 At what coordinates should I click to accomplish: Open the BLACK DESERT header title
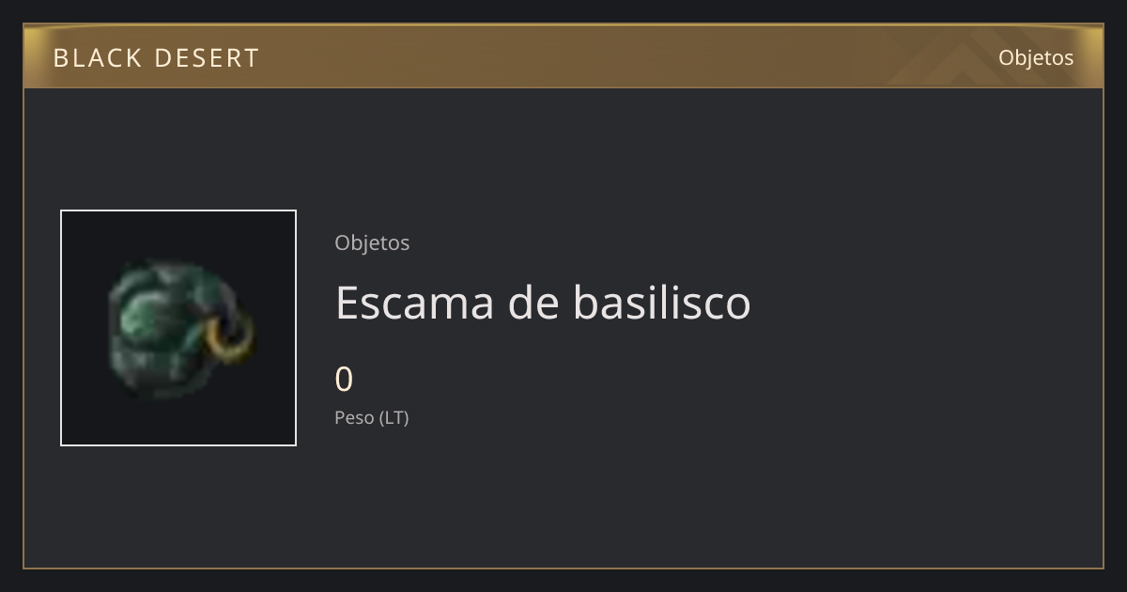click(156, 58)
